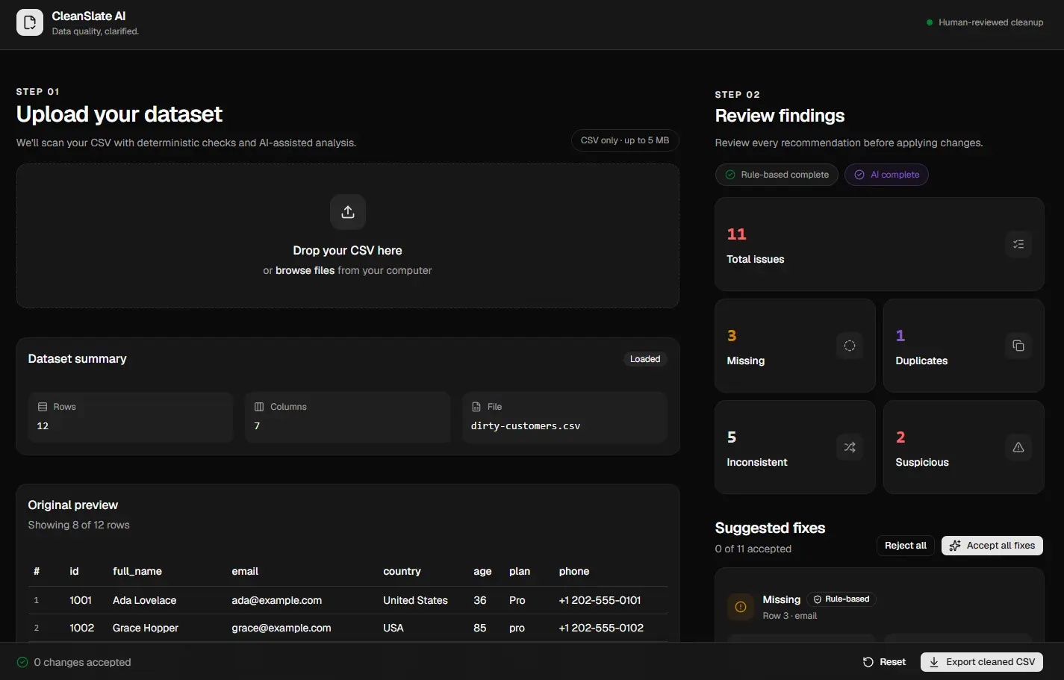This screenshot has width=1064, height=680.
Task: Click the Columns icon in Dataset summary
Action: (259, 407)
